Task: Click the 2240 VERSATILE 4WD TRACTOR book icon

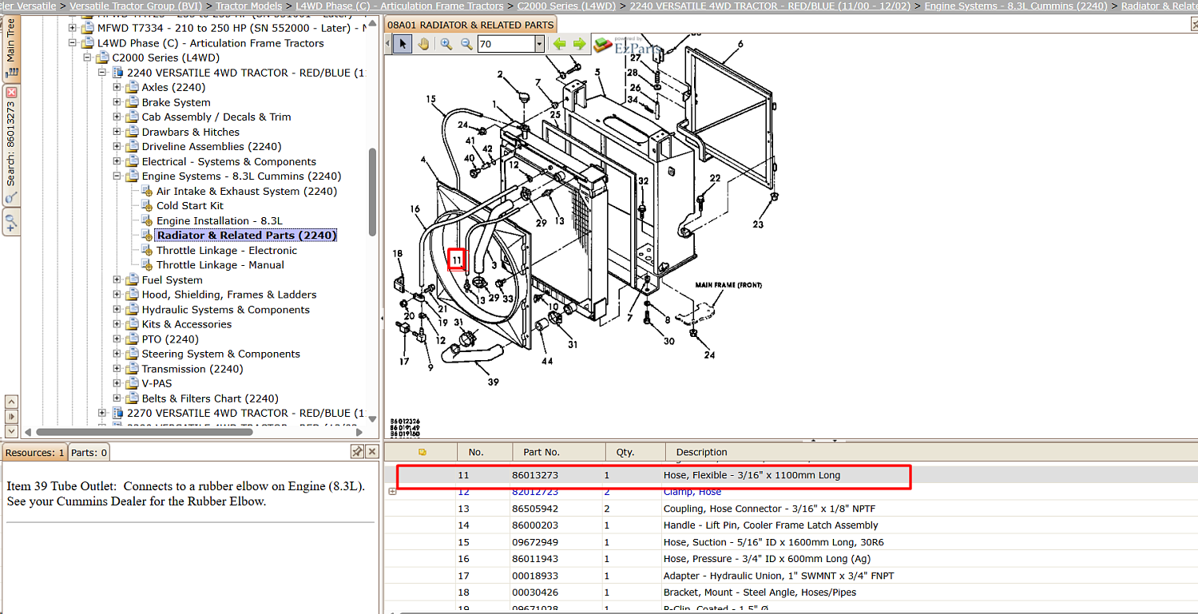Action: tap(117, 73)
